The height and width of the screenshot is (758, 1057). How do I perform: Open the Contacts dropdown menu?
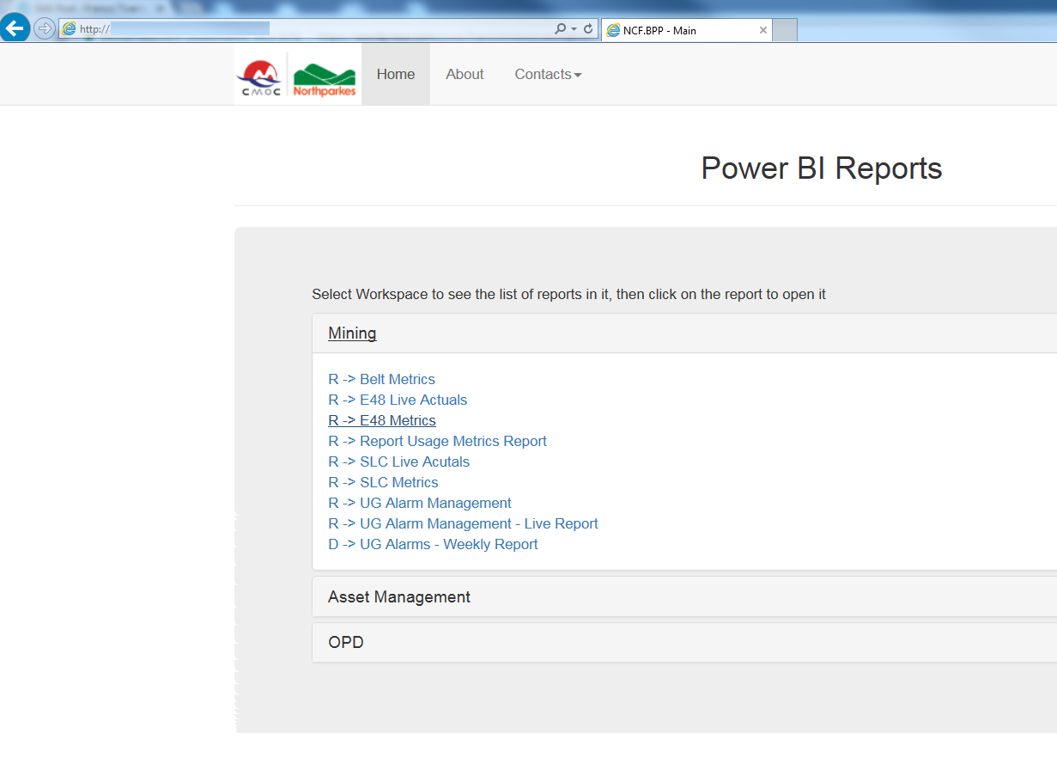(x=548, y=74)
